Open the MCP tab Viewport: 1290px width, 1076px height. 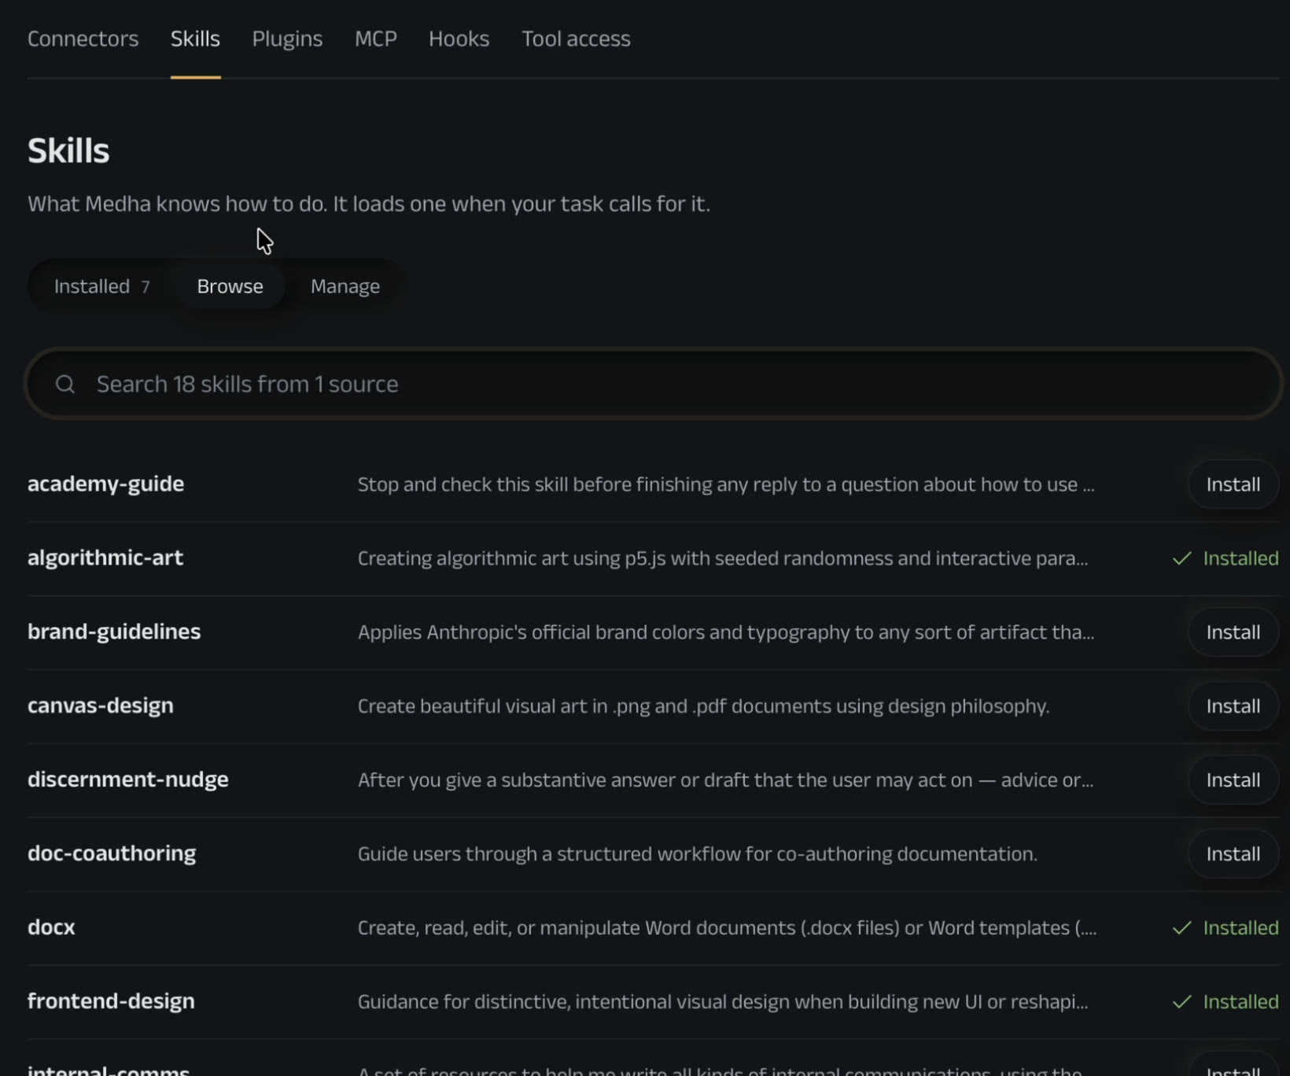coord(376,39)
